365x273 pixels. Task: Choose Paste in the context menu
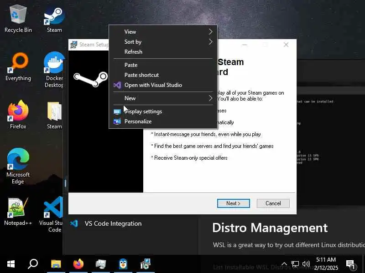point(163,65)
